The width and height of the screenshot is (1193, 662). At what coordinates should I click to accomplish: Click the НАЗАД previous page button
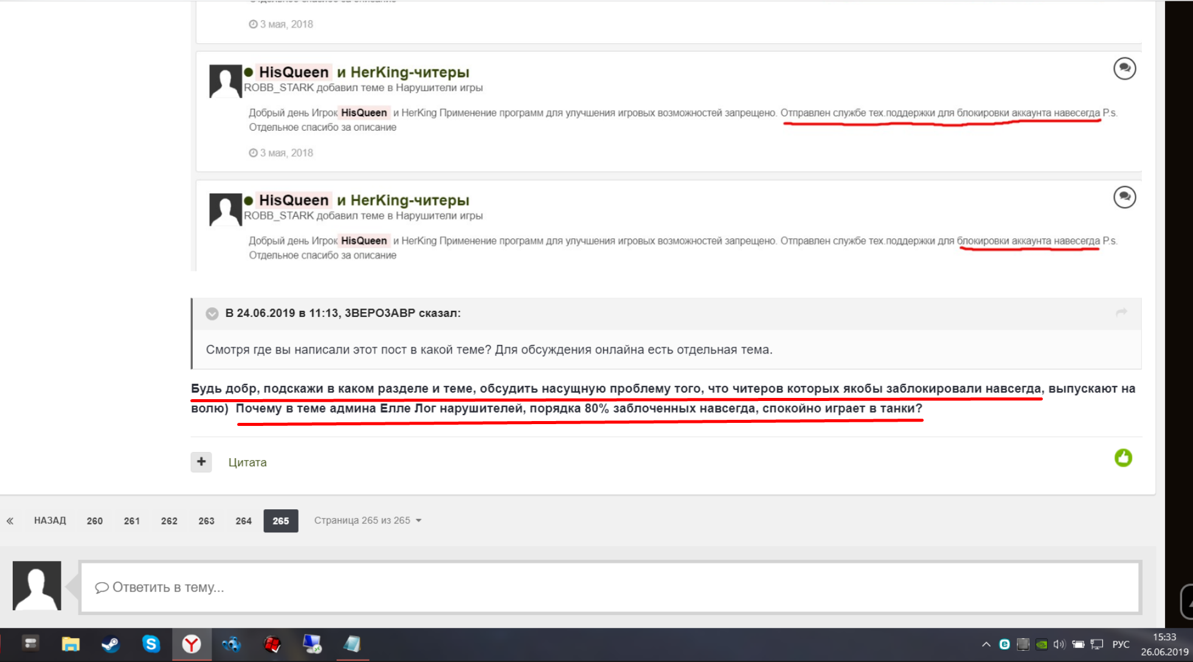pos(50,521)
